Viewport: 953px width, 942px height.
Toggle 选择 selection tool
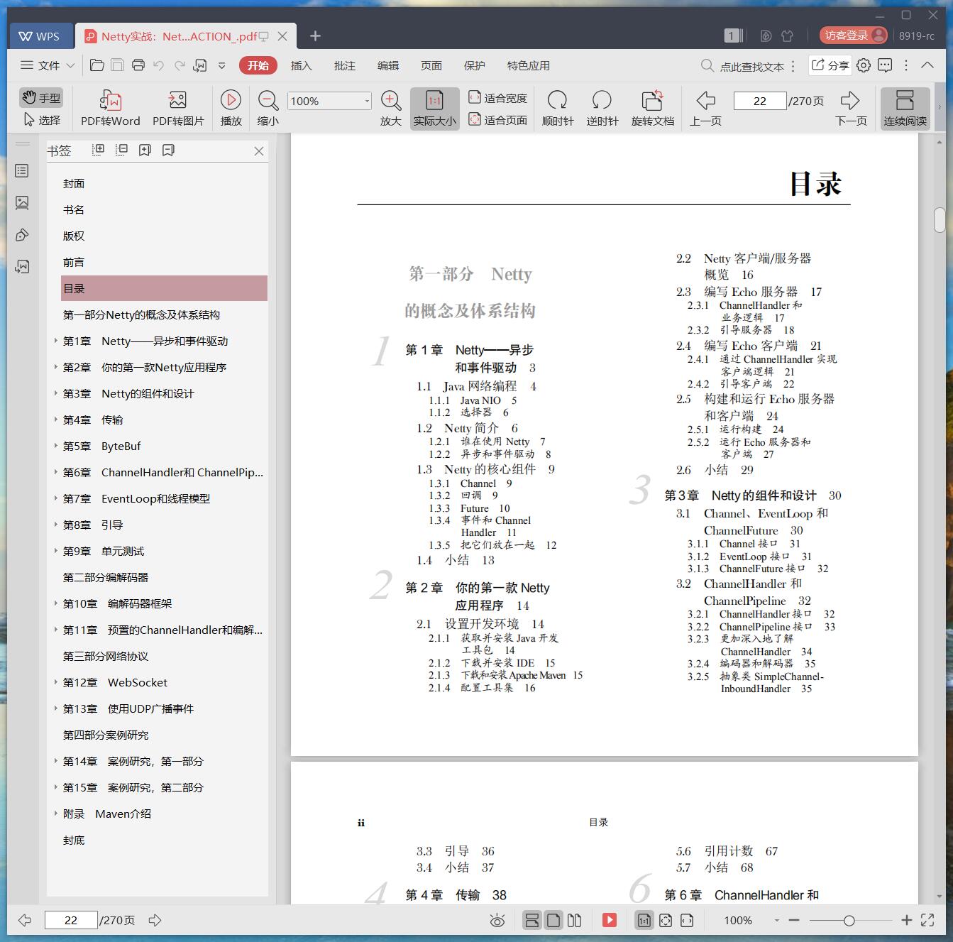41,120
